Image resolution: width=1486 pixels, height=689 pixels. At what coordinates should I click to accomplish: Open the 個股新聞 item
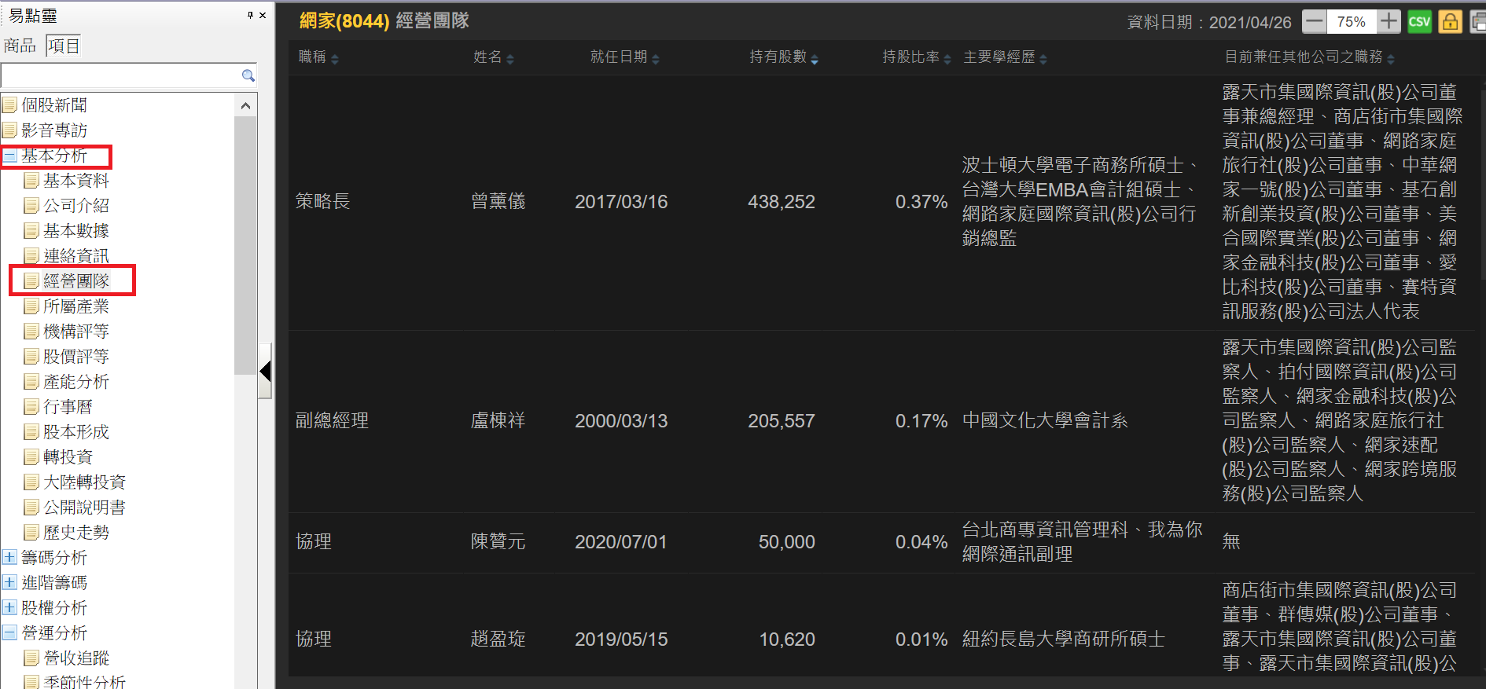click(53, 105)
